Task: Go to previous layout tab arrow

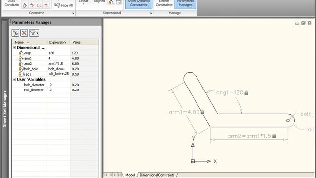Action: (x=110, y=175)
